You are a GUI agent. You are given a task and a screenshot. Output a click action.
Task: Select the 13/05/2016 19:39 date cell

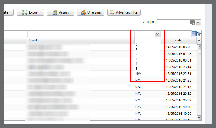(x=178, y=107)
